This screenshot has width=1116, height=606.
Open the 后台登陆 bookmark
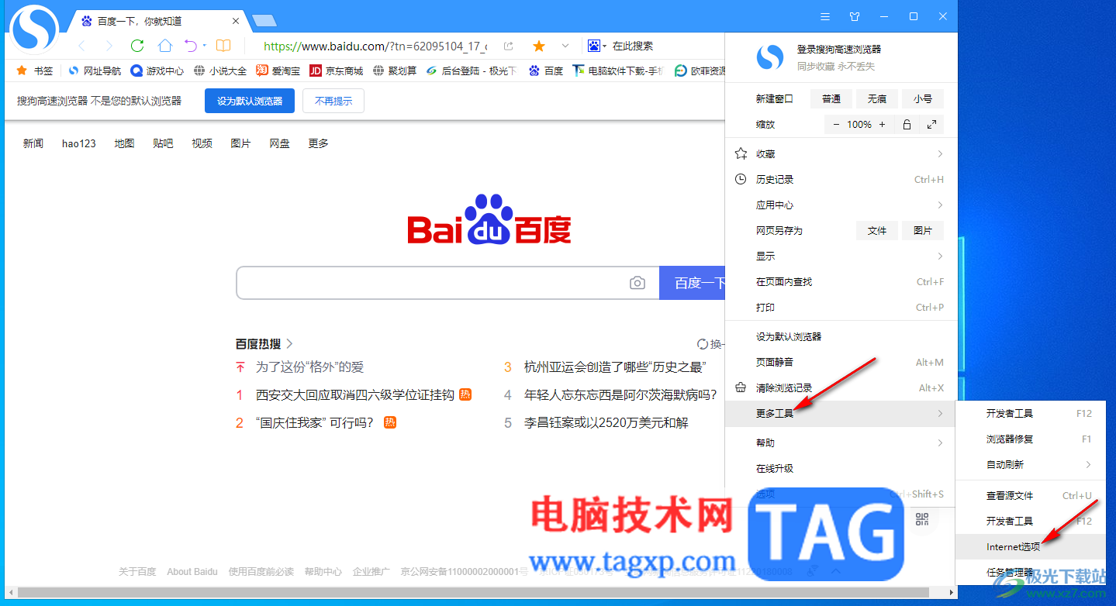coord(472,71)
